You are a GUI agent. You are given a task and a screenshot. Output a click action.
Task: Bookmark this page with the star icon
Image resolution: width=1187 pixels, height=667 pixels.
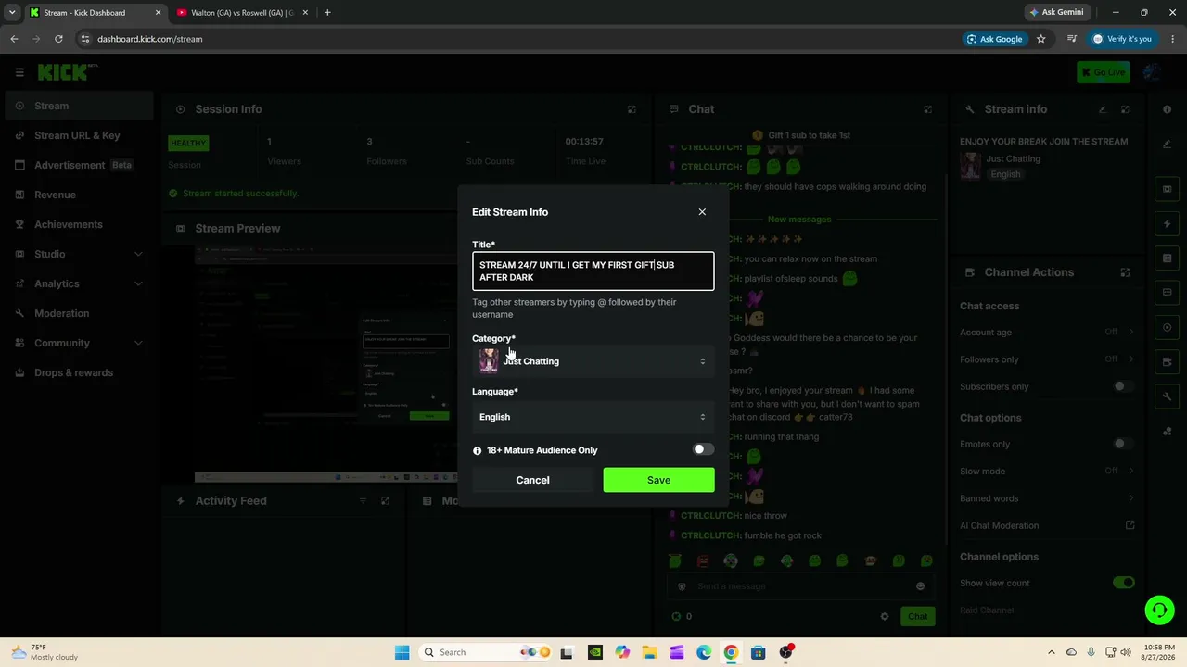(x=1041, y=39)
